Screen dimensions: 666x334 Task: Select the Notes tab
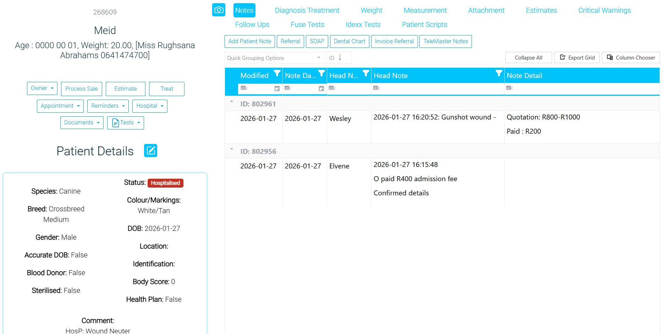coord(244,10)
